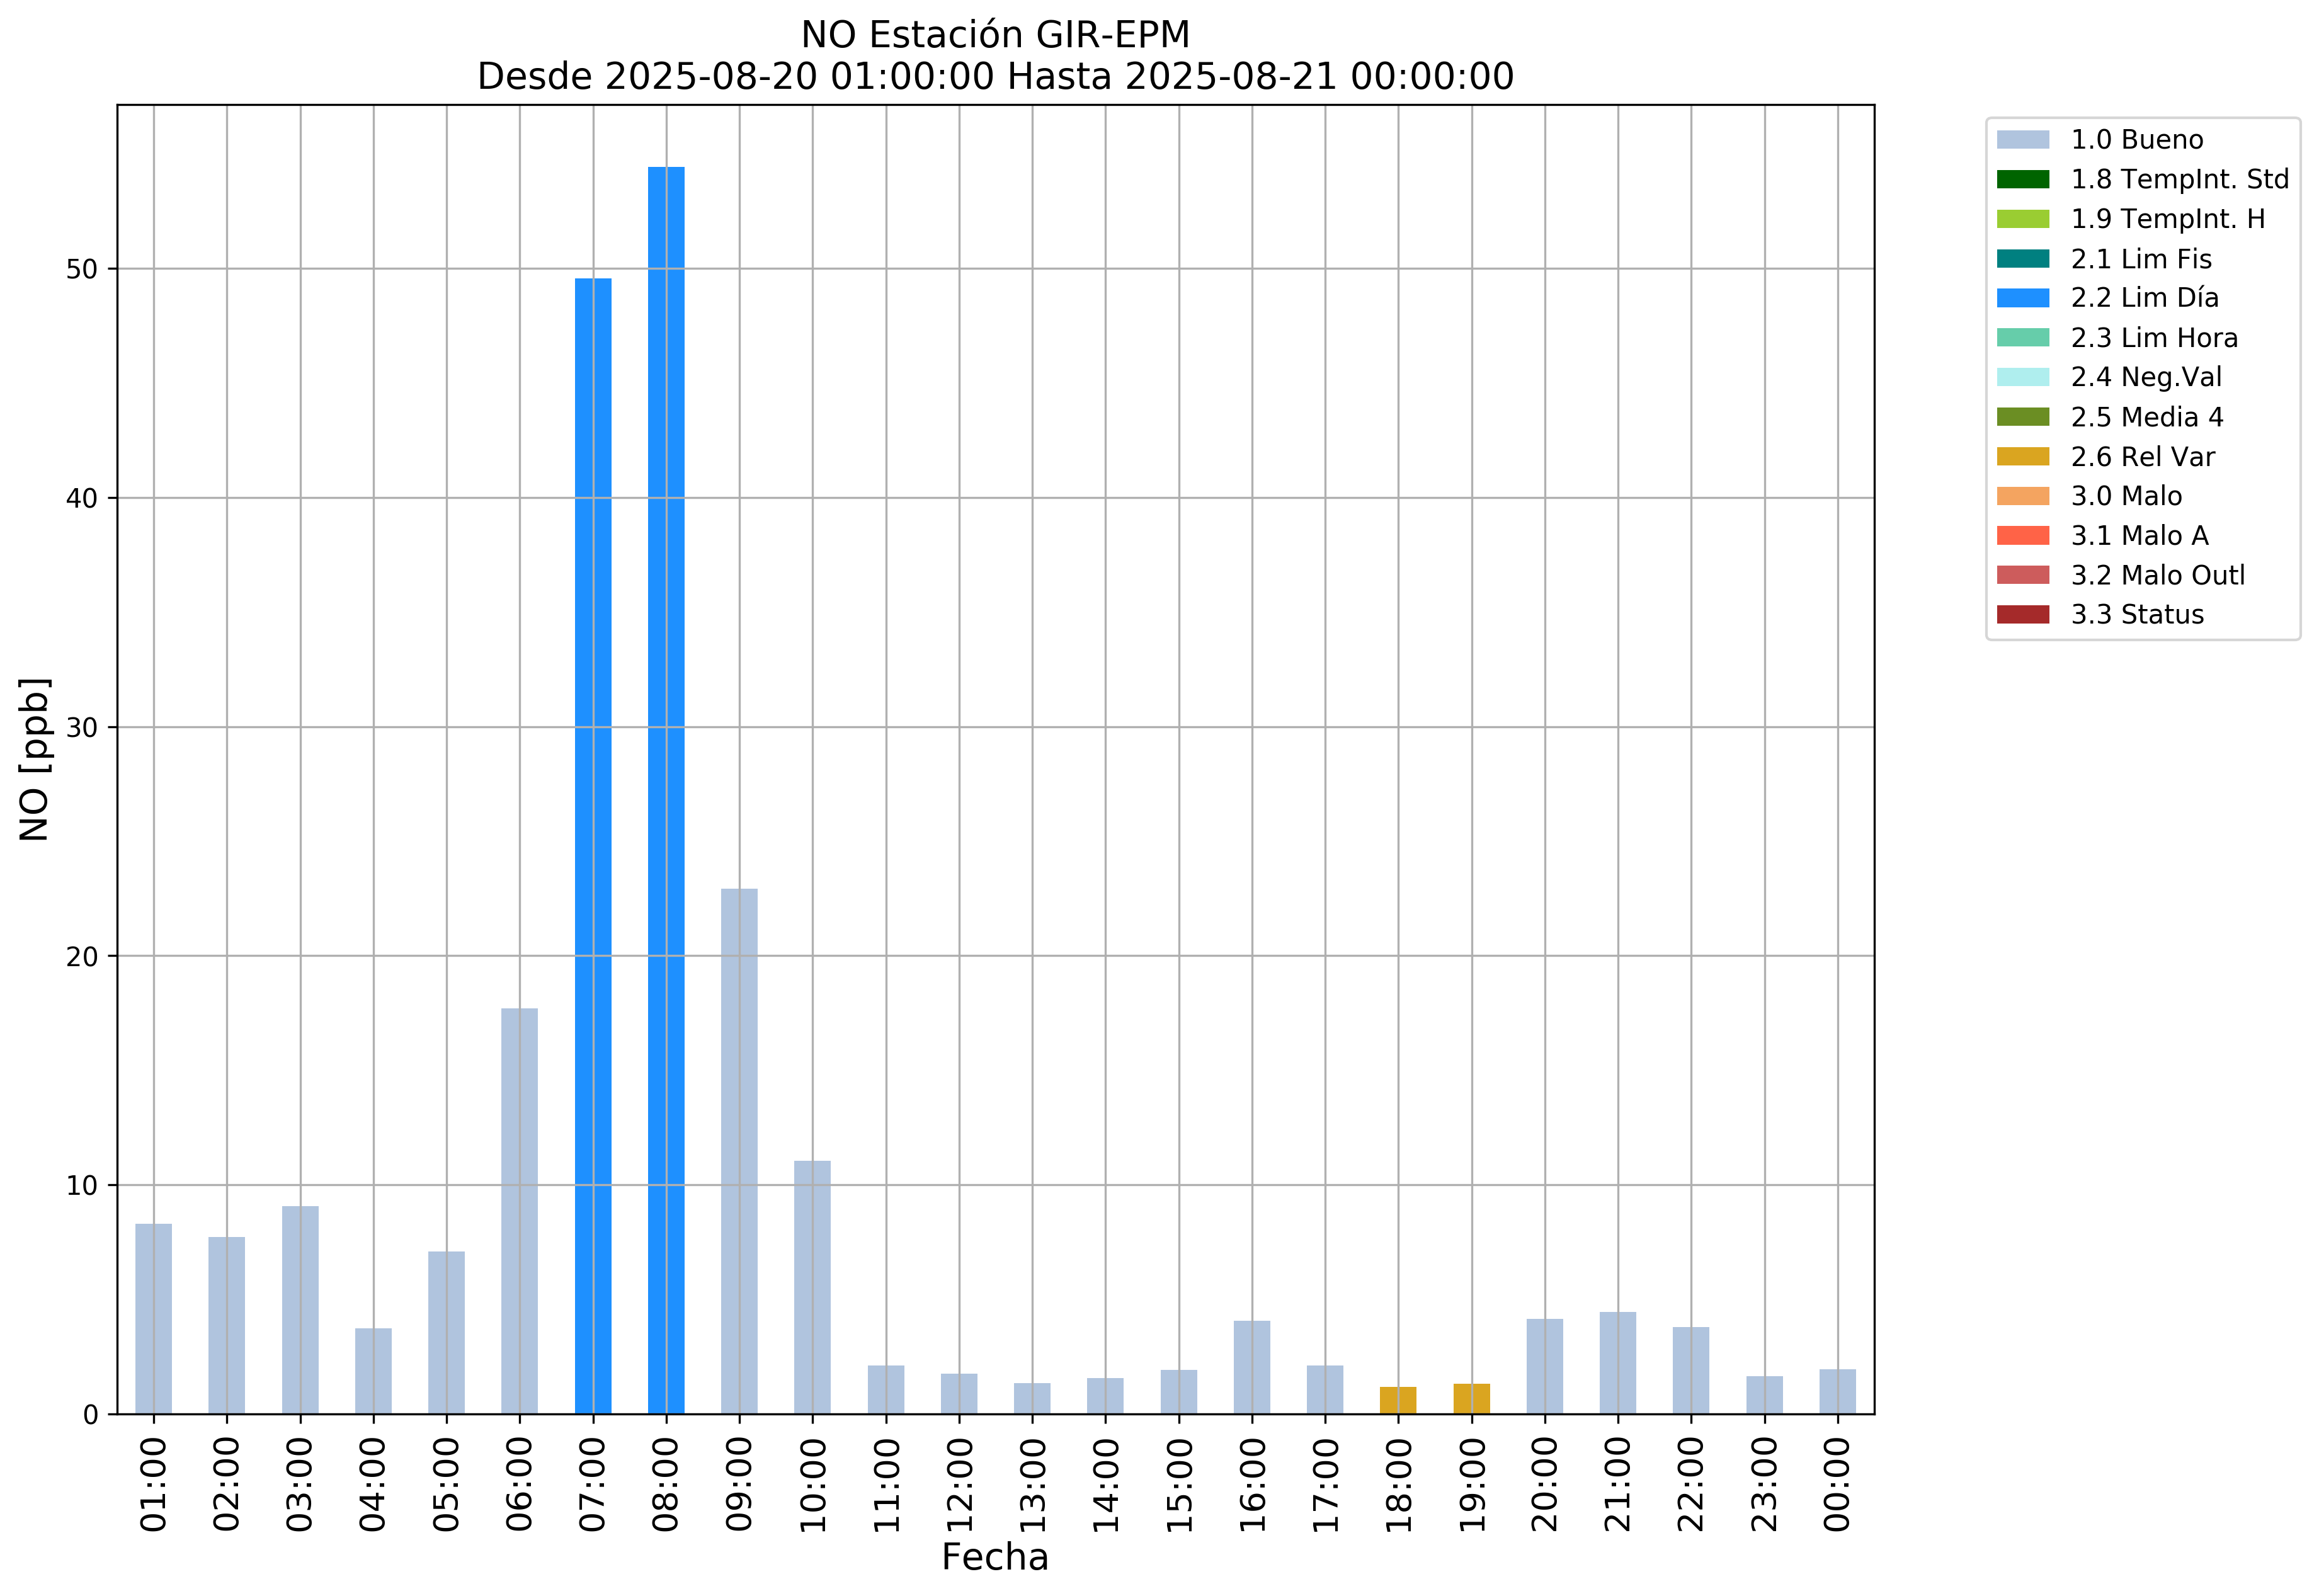Screen dimensions: 2319x1596
Task: Click the 2.6 Rel Var legend swatch
Action: [x=2022, y=457]
